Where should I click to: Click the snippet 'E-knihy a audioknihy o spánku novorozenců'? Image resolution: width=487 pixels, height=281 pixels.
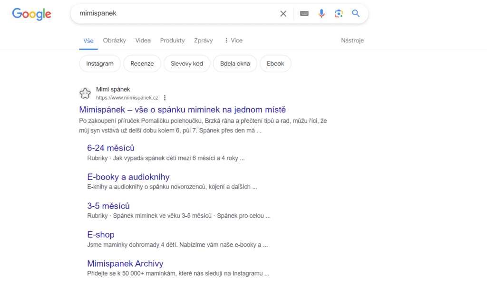click(x=172, y=187)
